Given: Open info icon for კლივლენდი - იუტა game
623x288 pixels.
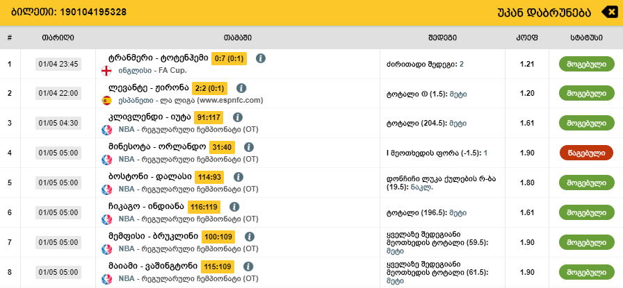Looking at the screenshot, I should pyautogui.click(x=237, y=117).
